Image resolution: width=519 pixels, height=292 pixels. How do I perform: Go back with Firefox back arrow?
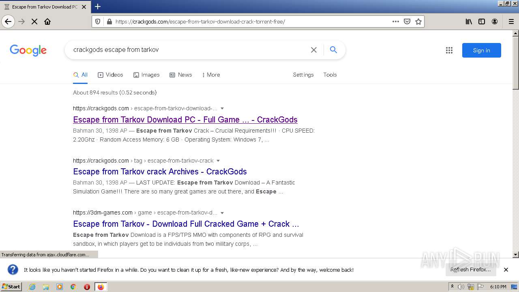tap(8, 21)
